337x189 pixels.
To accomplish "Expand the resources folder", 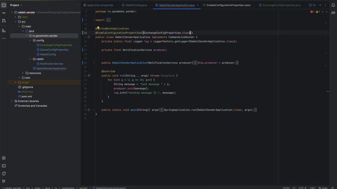I will tap(23, 73).
